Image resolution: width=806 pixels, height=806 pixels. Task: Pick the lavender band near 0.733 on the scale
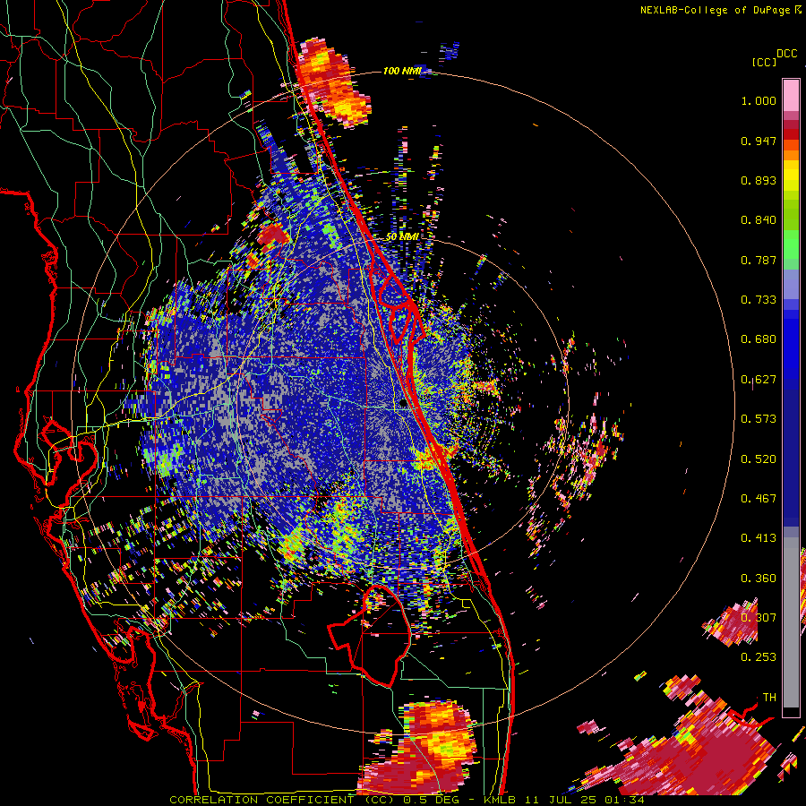791,284
